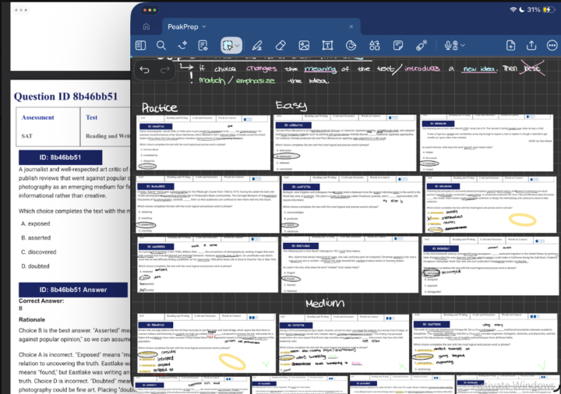Expand the PeakPrep title dropdown chevron
The height and width of the screenshot is (394, 561).
coord(204,26)
